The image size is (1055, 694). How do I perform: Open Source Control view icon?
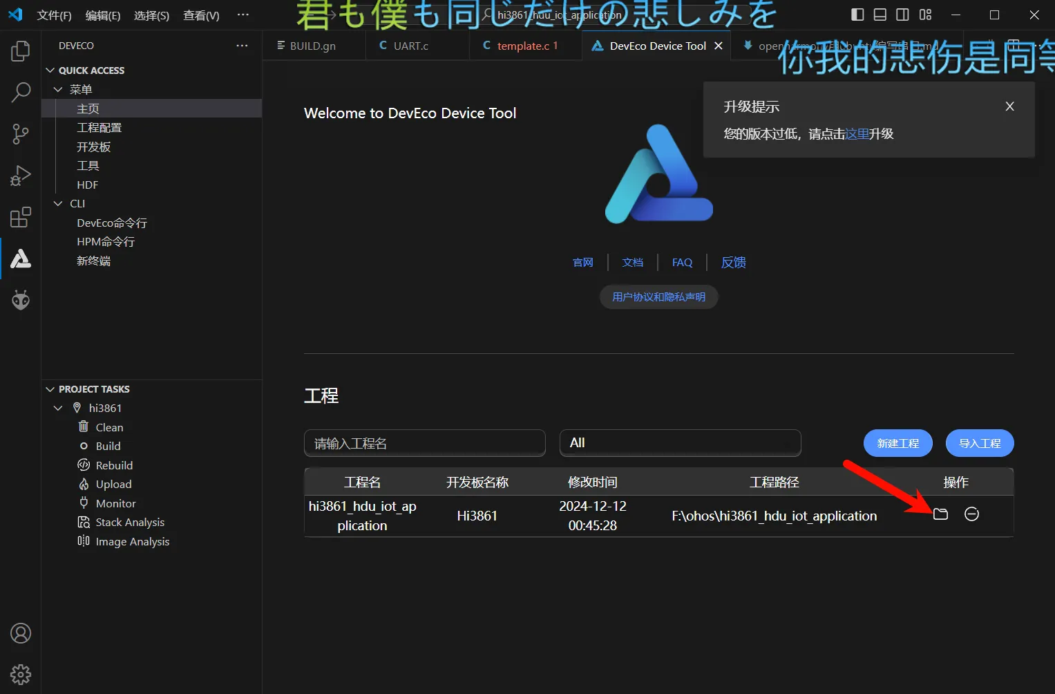coord(21,134)
